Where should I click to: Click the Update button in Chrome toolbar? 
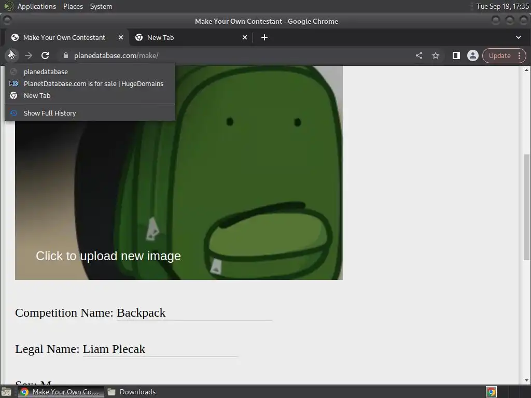pyautogui.click(x=499, y=55)
